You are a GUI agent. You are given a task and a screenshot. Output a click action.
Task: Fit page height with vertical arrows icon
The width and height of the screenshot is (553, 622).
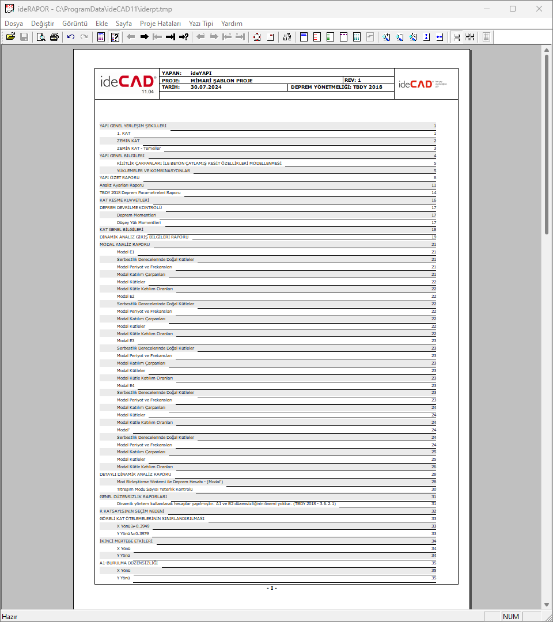[426, 37]
